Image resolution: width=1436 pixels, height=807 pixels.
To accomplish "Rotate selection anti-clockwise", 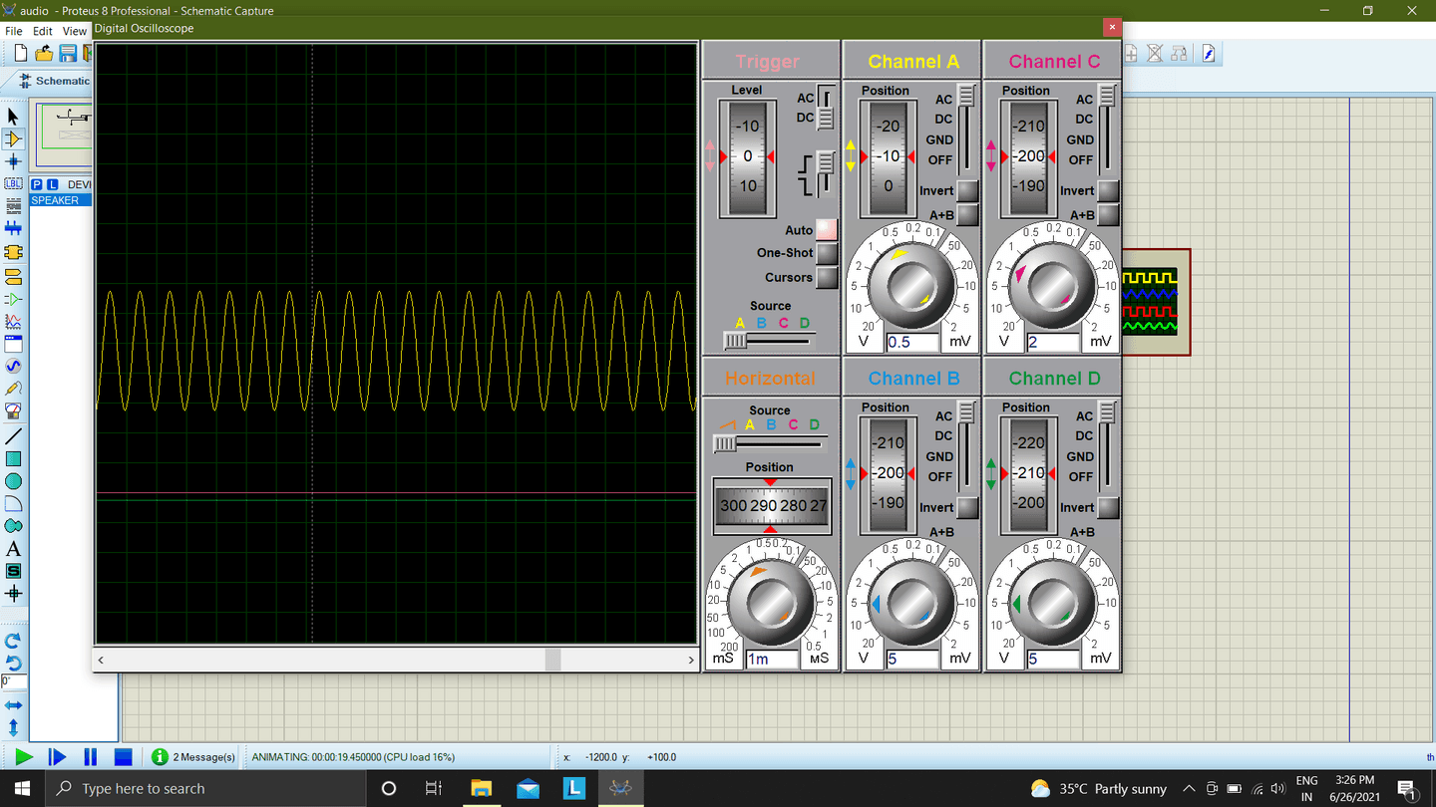I will point(13,663).
